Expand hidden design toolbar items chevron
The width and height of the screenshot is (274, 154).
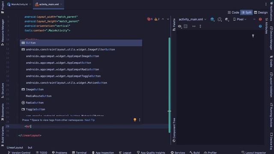[x=254, y=19]
